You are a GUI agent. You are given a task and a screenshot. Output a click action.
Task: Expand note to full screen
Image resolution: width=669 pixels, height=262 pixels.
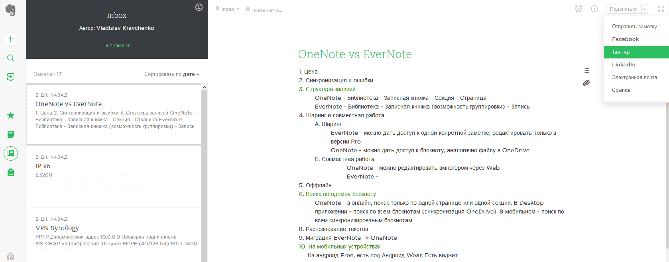pos(661,9)
